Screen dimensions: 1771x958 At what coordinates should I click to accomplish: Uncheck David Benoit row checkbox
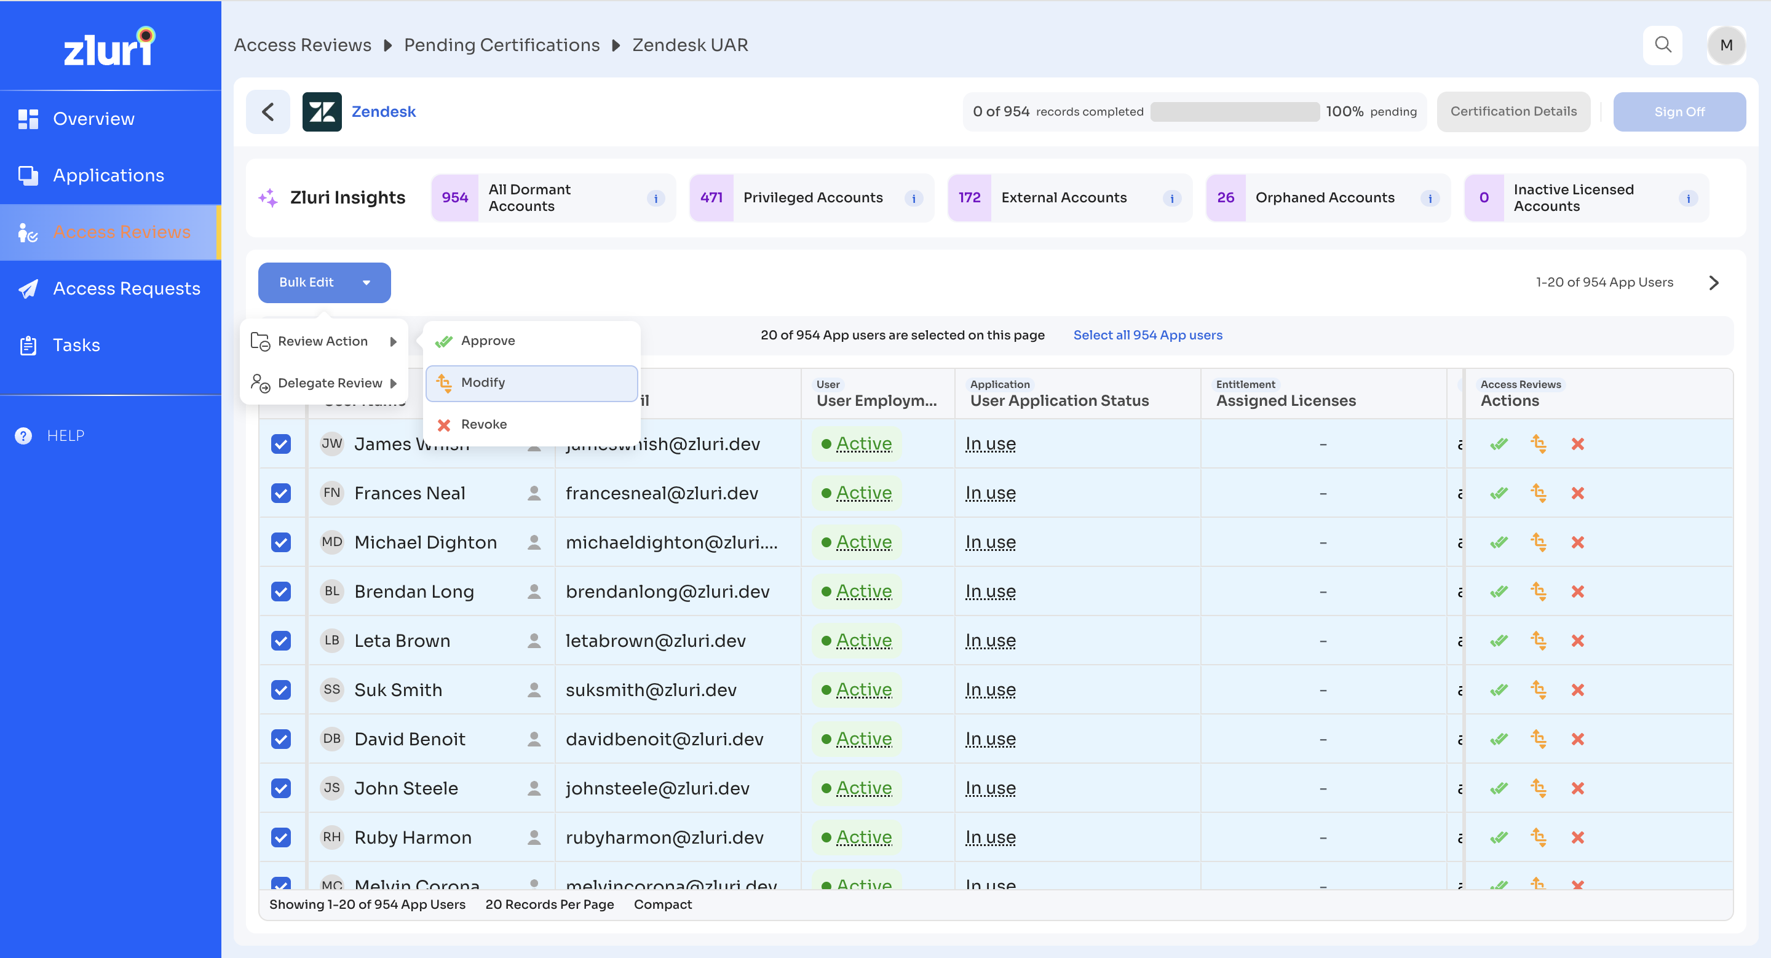[x=280, y=738]
